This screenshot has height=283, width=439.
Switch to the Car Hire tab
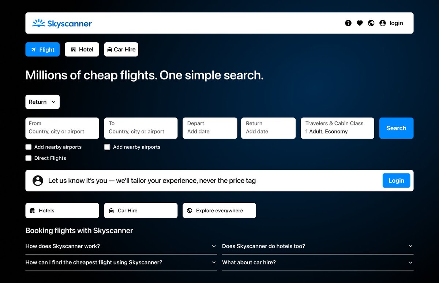(x=121, y=49)
